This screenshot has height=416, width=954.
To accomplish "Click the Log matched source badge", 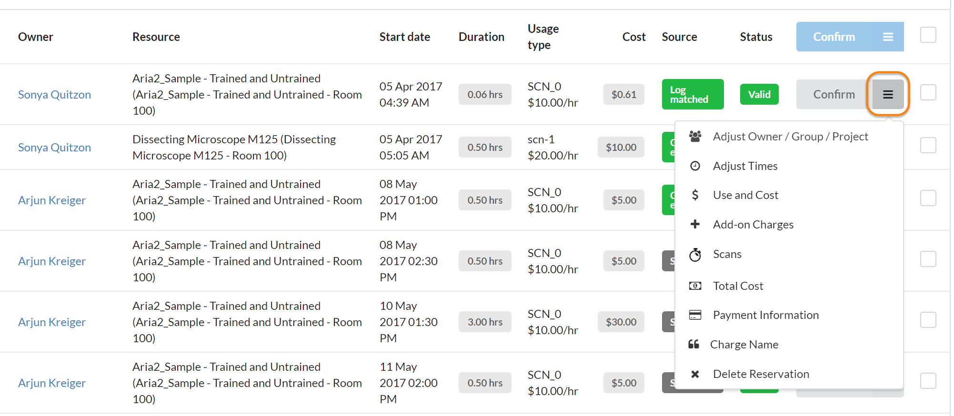I will [x=693, y=94].
